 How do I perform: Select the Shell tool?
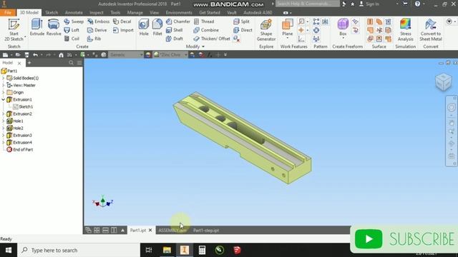tap(175, 30)
